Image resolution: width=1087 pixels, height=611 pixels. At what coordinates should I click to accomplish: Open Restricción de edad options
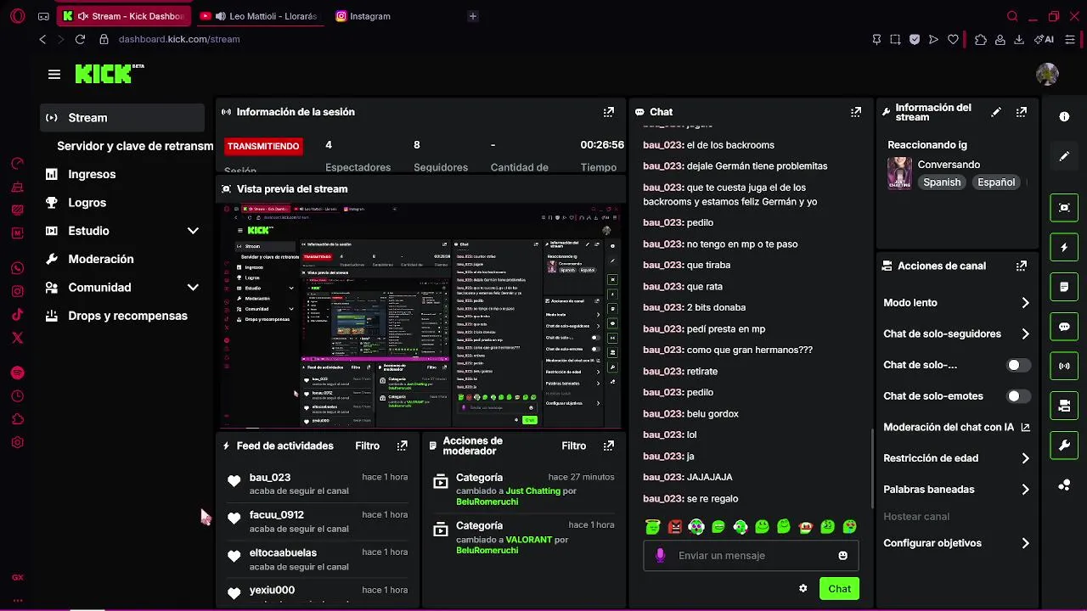coord(956,458)
